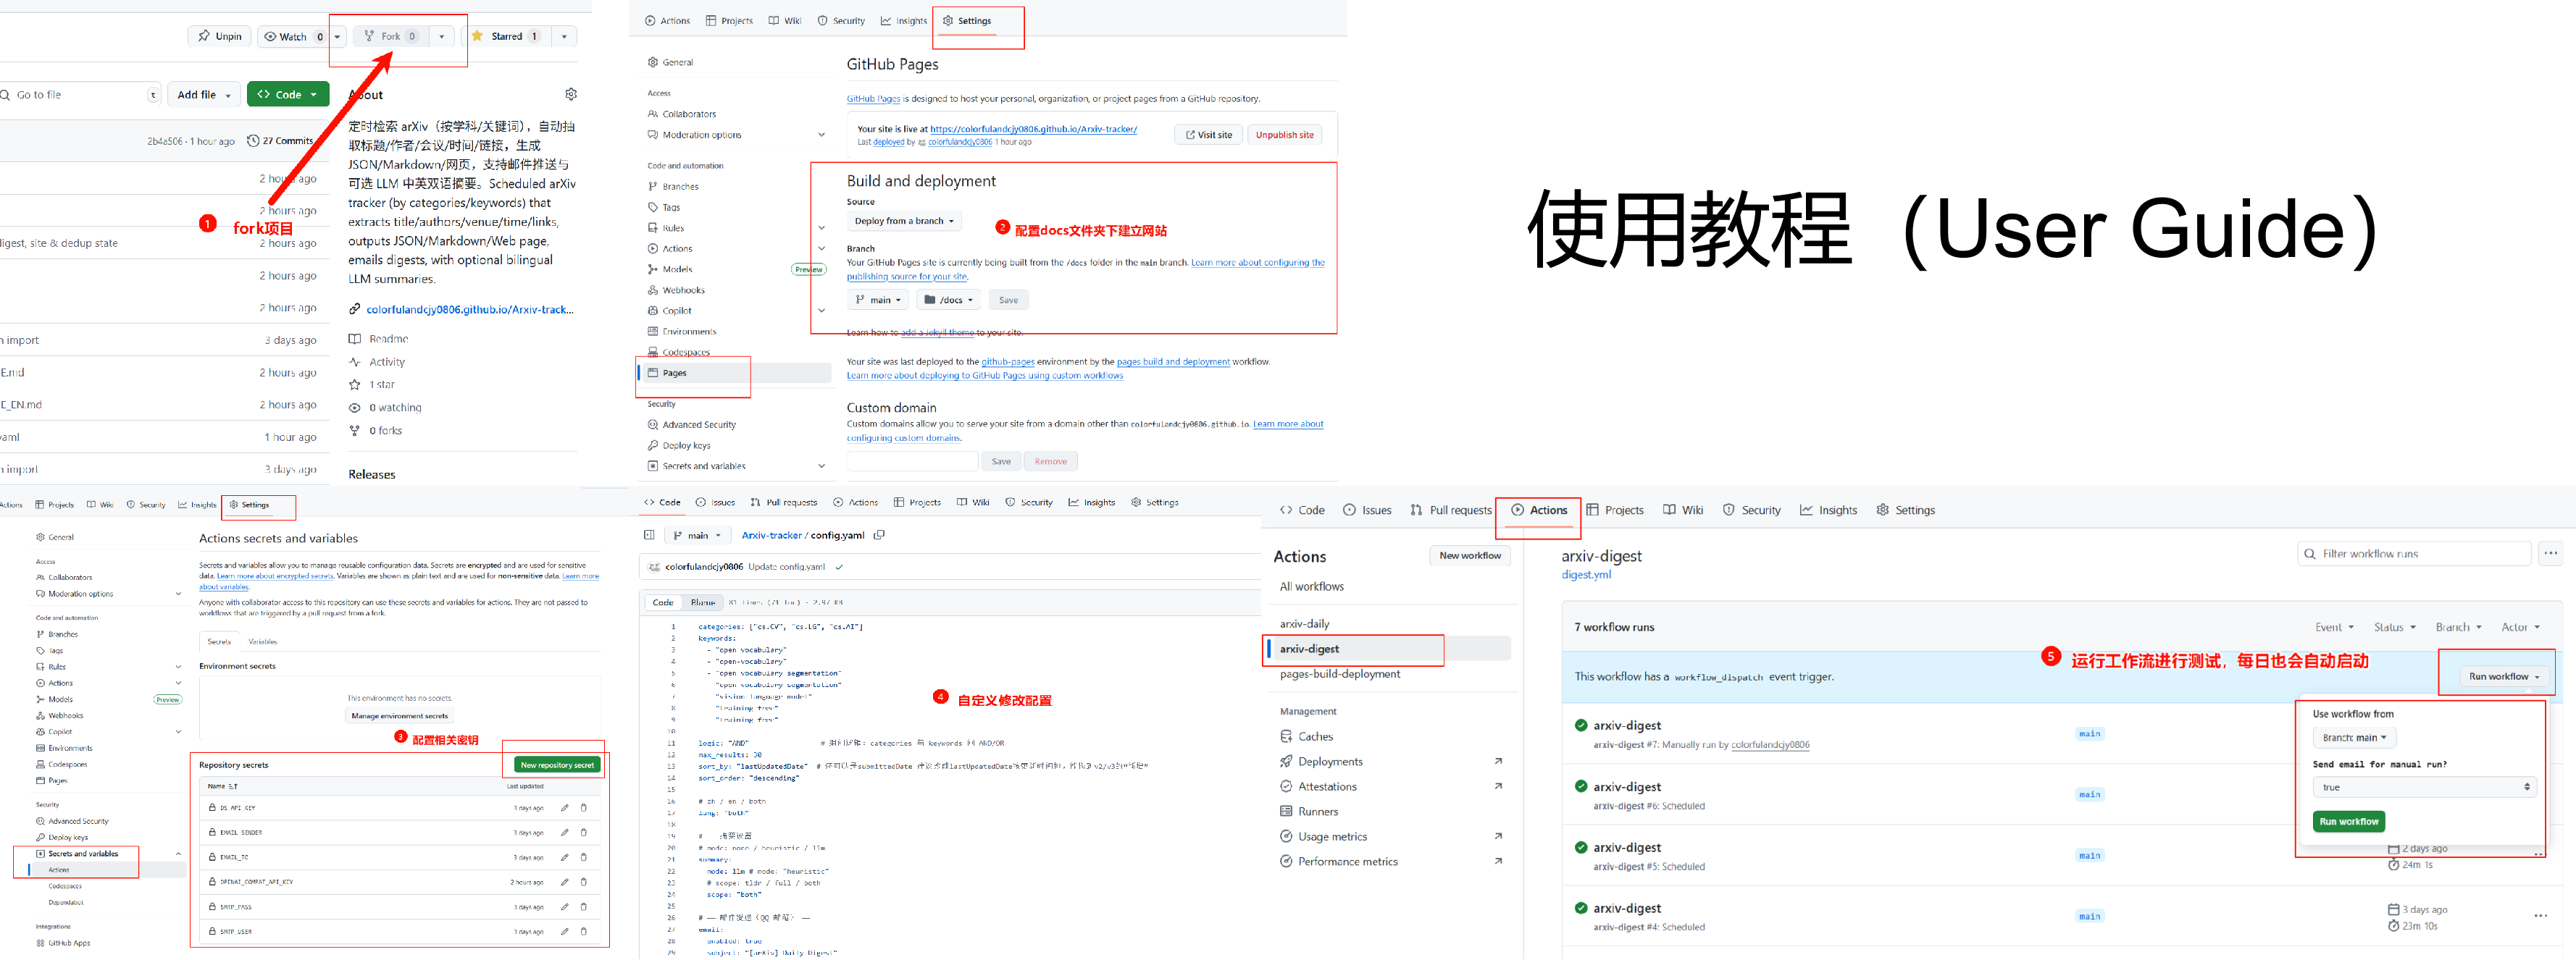Click the Caches icon under Management
The width and height of the screenshot is (2576, 960).
click(x=1286, y=736)
